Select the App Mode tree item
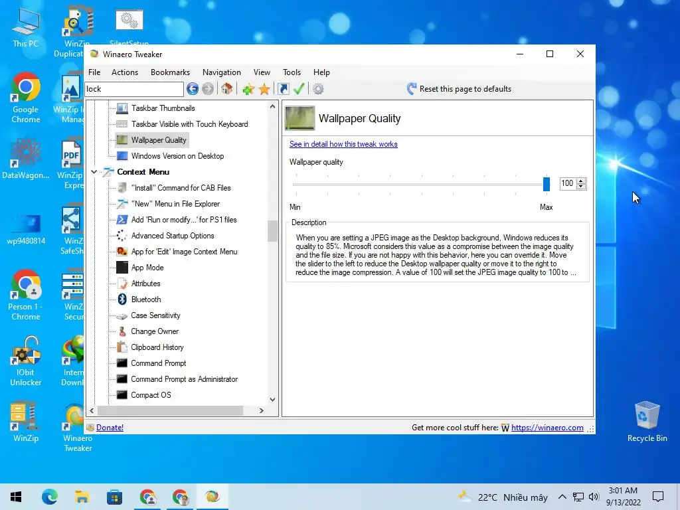680x510 pixels. pos(147,268)
